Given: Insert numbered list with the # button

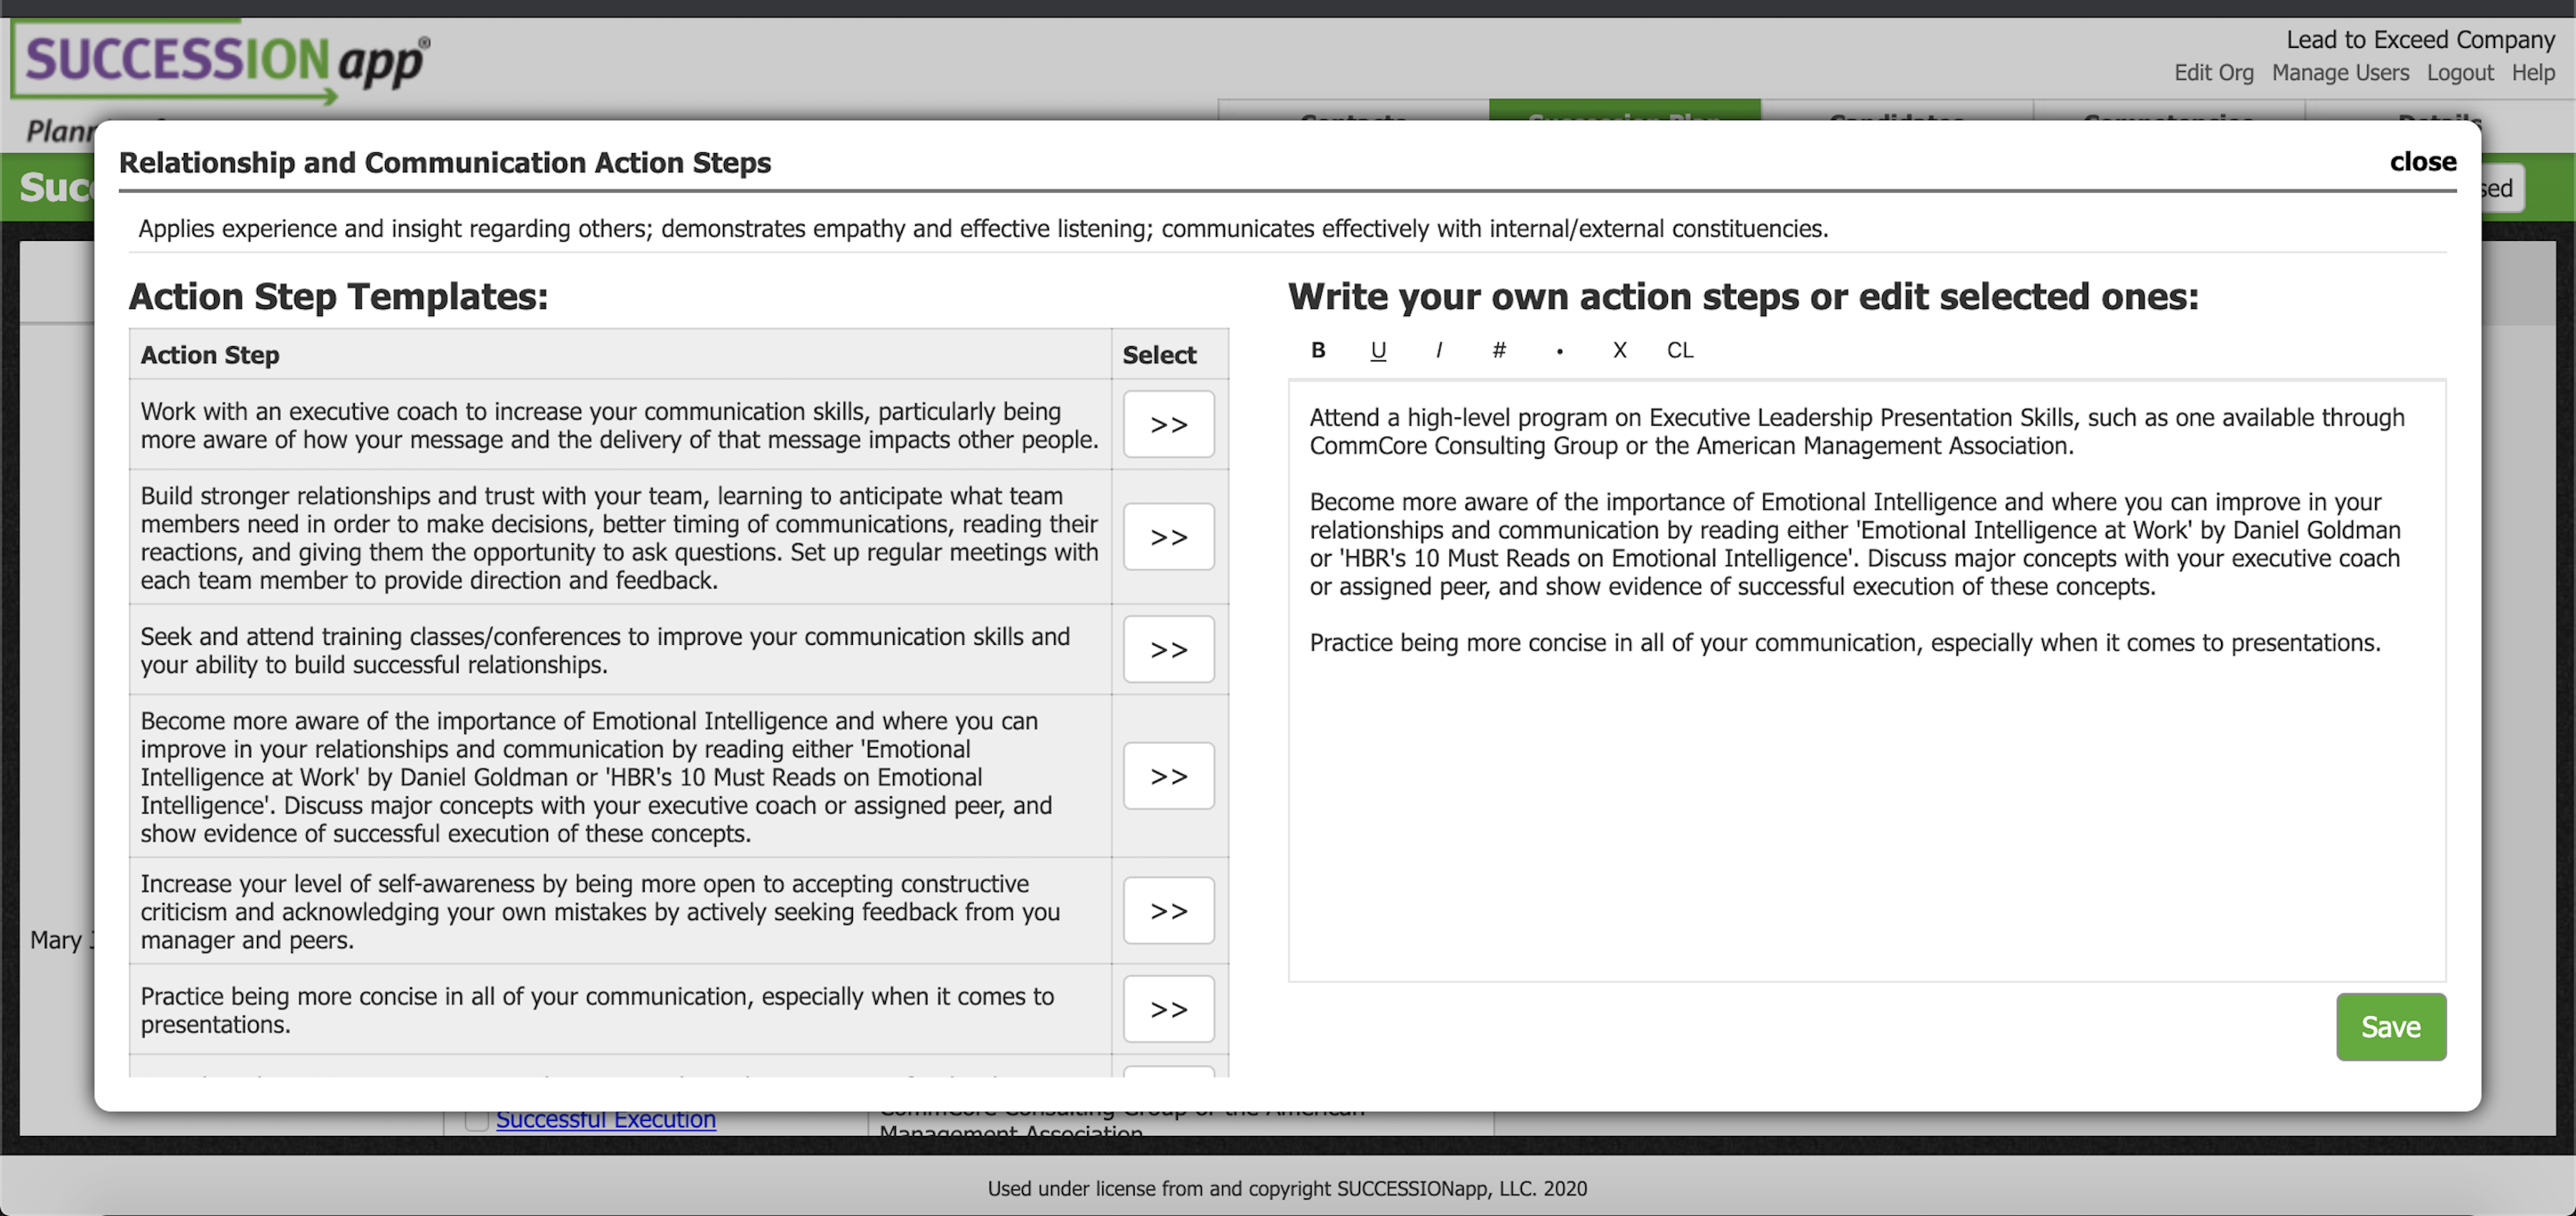Looking at the screenshot, I should [1499, 350].
